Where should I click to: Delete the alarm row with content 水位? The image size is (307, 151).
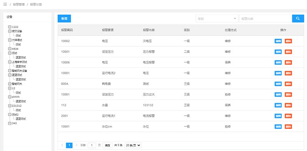(288, 126)
